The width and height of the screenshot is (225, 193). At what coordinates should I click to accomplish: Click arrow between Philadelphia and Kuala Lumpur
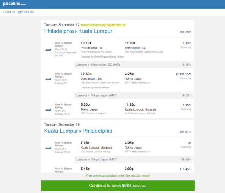pos(76,31)
